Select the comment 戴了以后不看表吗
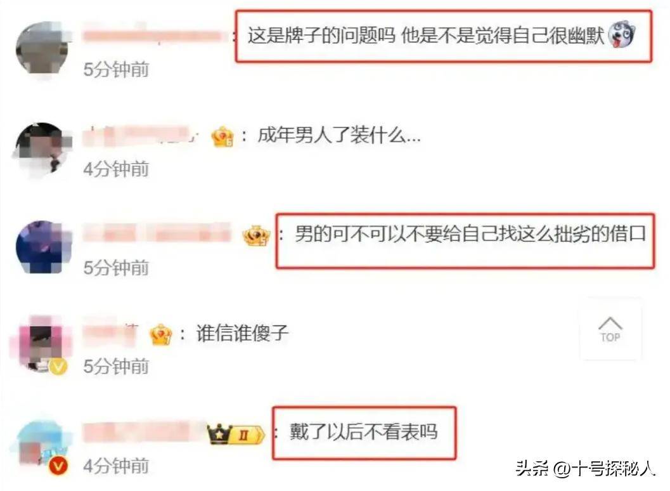 pos(364,432)
